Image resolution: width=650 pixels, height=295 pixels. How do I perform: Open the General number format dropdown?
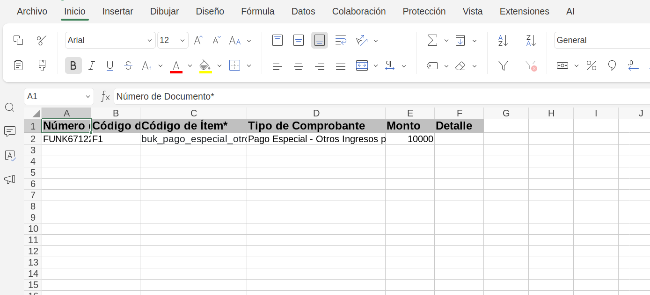coord(601,41)
